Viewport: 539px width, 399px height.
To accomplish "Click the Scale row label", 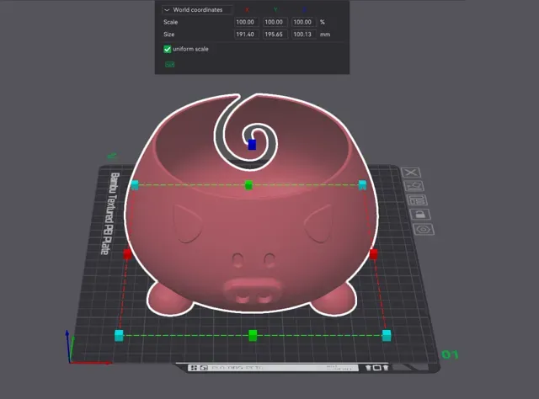I will point(170,22).
